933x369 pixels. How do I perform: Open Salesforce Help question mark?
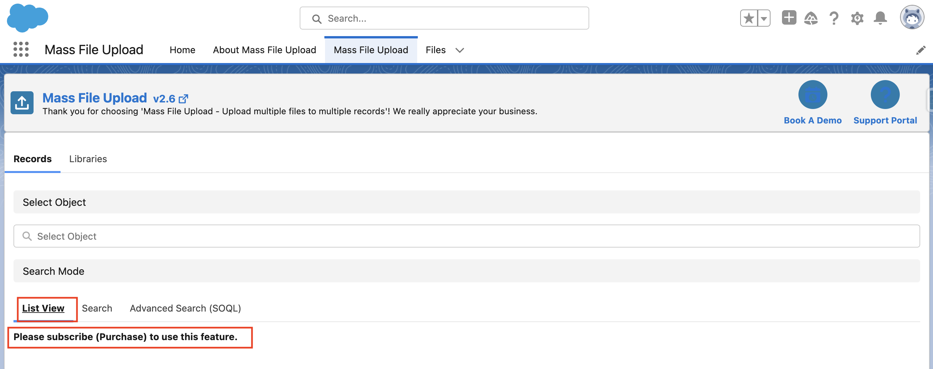pyautogui.click(x=834, y=18)
